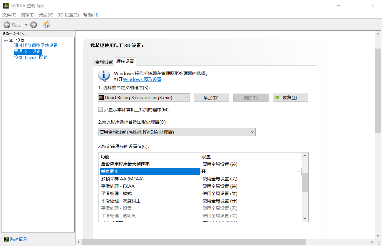This screenshot has width=382, height=246.
Task: Click the 删除(R) button
Action: coord(251,98)
